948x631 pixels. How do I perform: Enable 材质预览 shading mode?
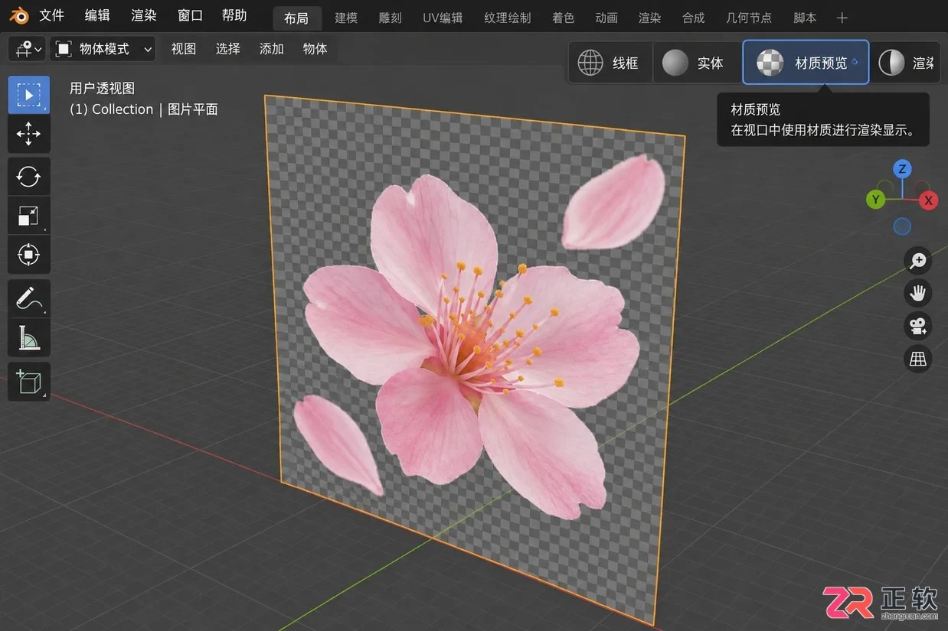(806, 63)
